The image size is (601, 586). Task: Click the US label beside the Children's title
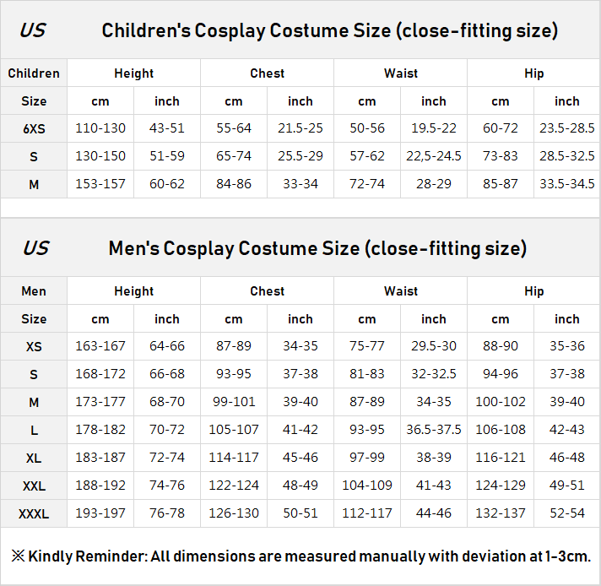coord(33,31)
